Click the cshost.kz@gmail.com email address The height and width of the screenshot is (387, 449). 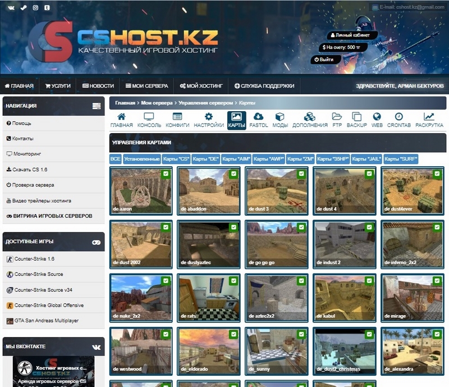point(420,7)
